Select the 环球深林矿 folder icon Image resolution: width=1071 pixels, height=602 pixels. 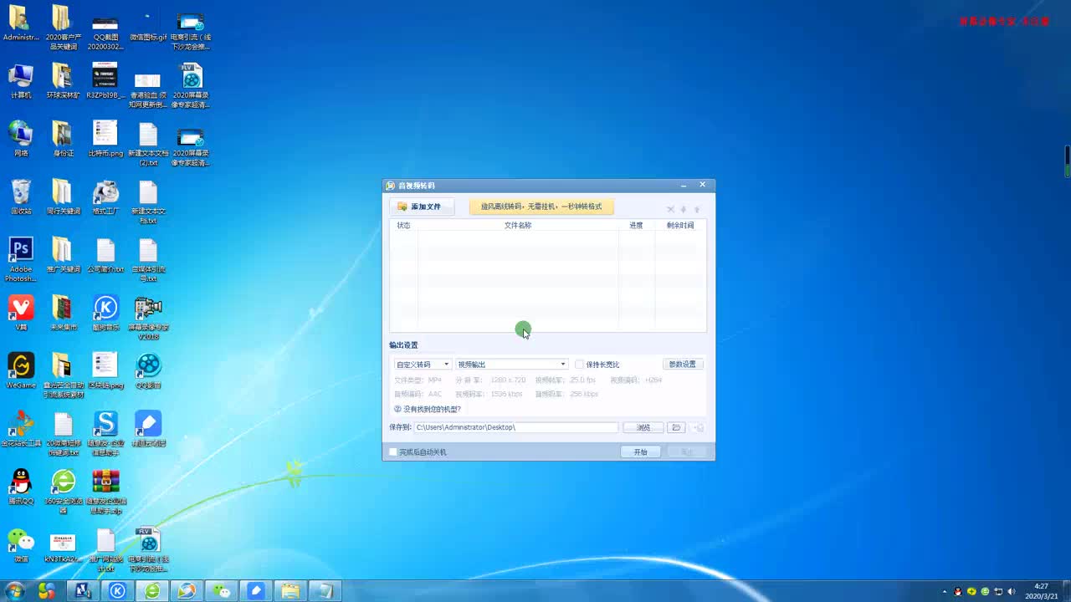(x=64, y=81)
